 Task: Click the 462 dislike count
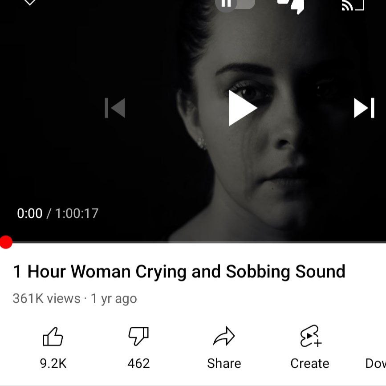point(138,363)
